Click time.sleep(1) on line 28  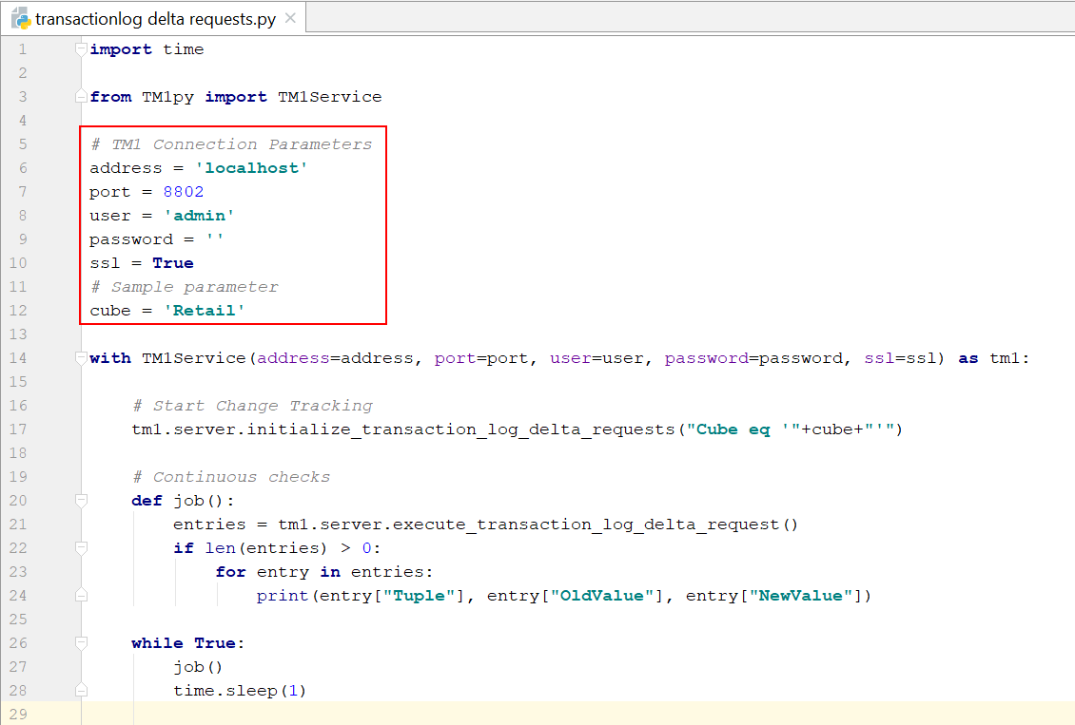(x=240, y=691)
